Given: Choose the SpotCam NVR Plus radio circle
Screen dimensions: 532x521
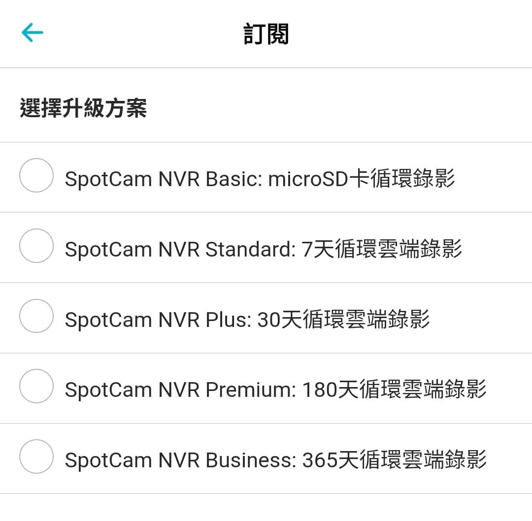Looking at the screenshot, I should pos(36,316).
